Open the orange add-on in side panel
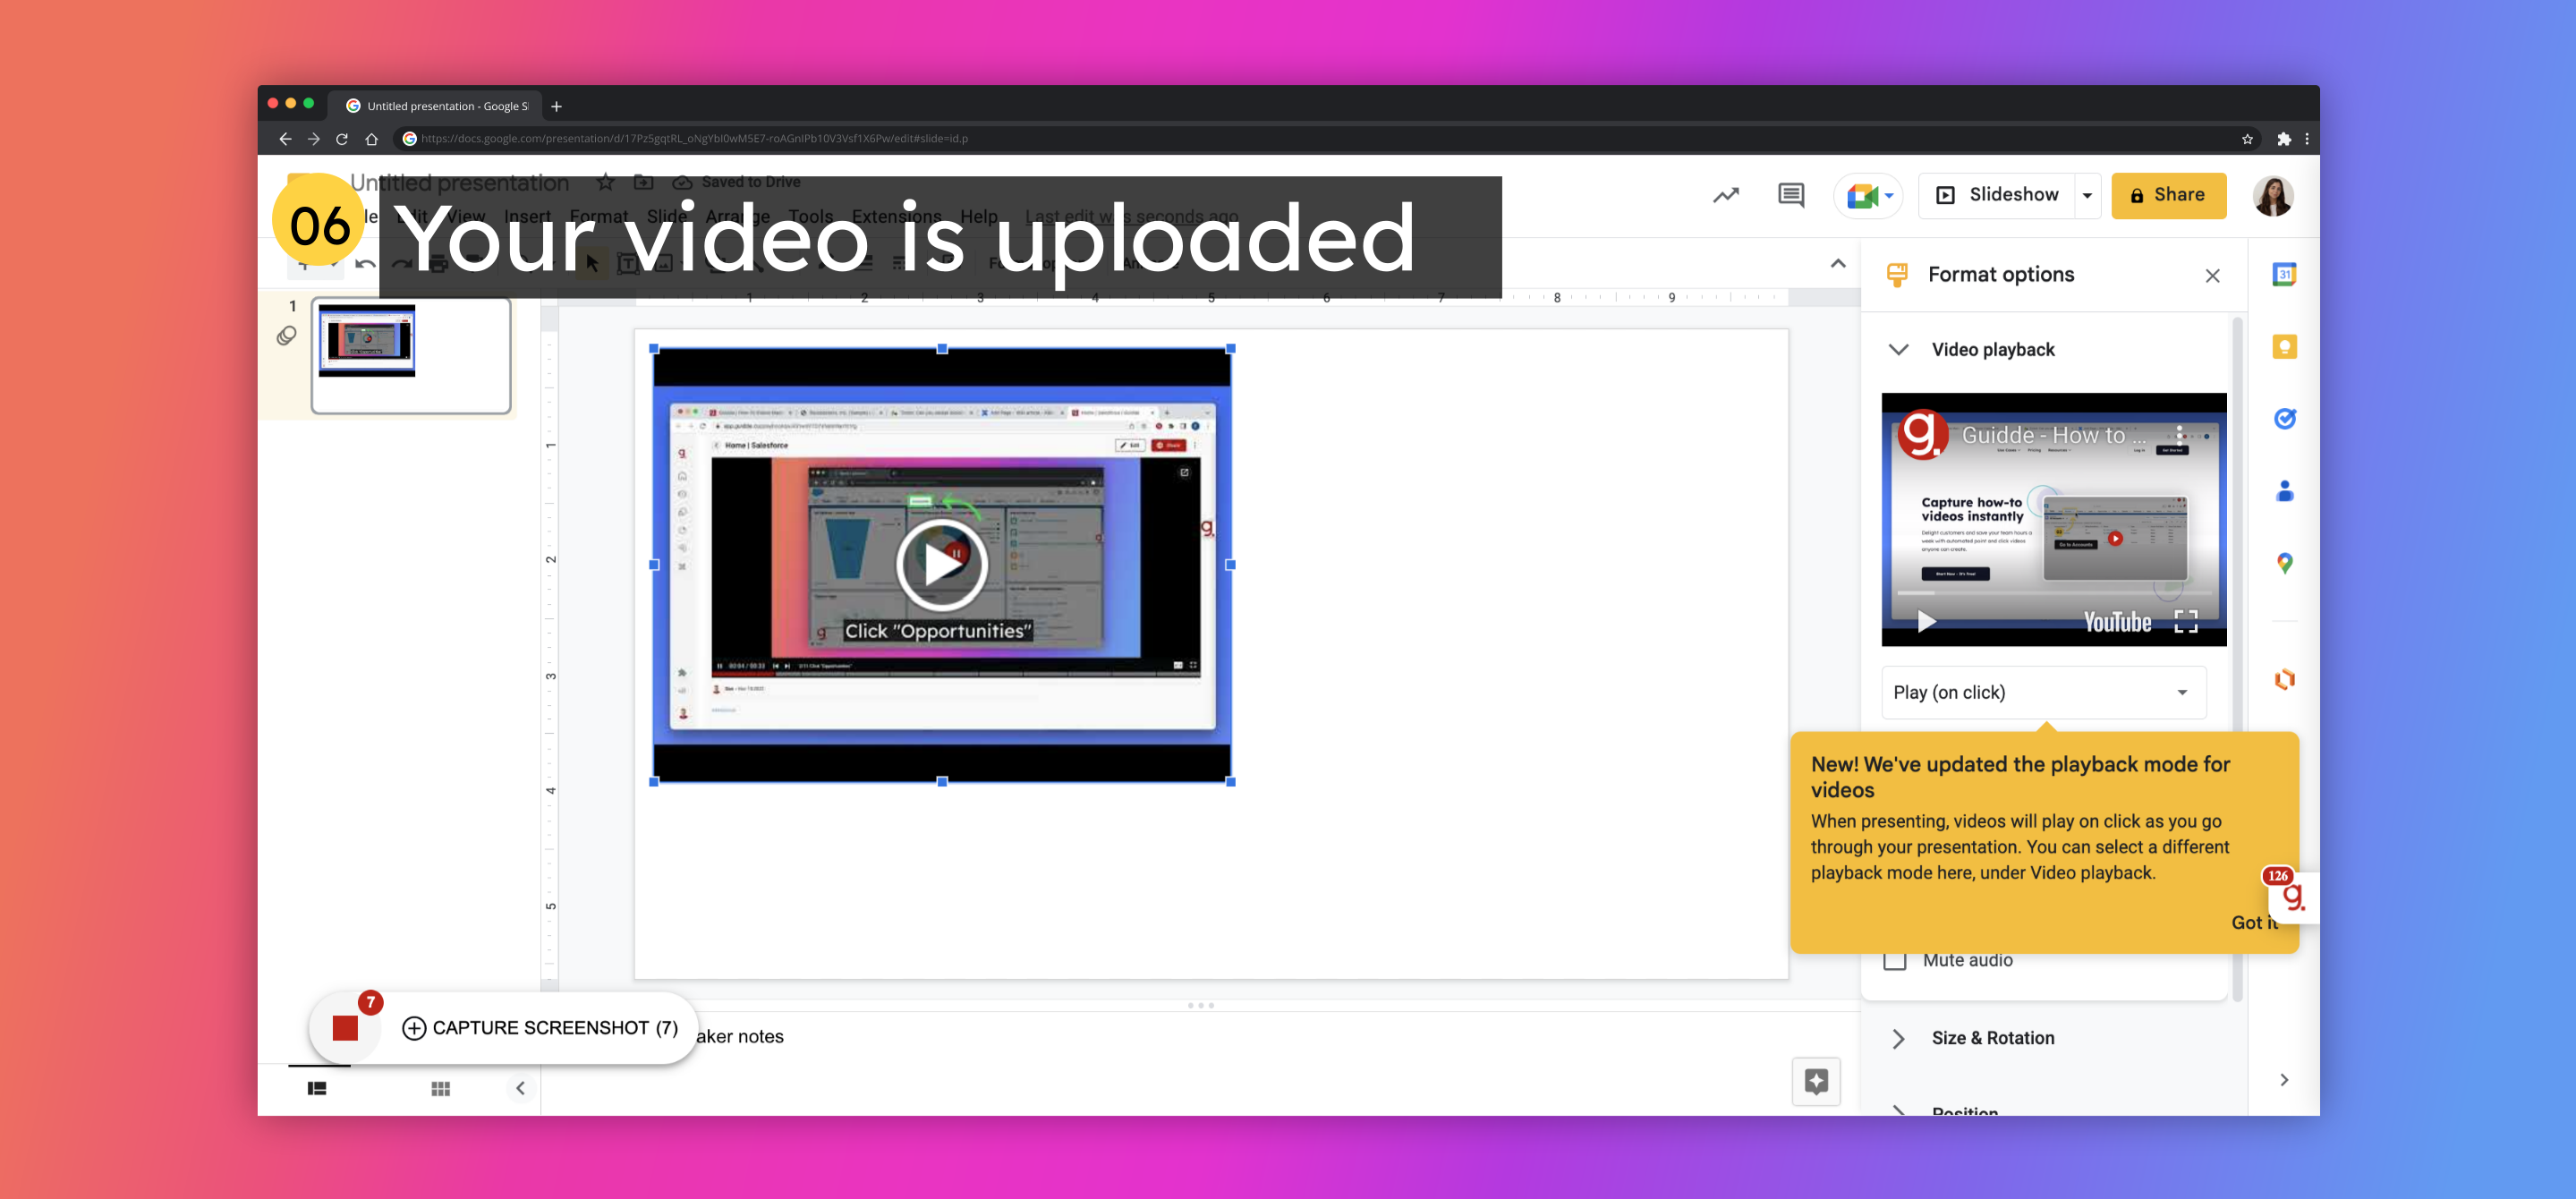The width and height of the screenshot is (2576, 1199). tap(2283, 680)
